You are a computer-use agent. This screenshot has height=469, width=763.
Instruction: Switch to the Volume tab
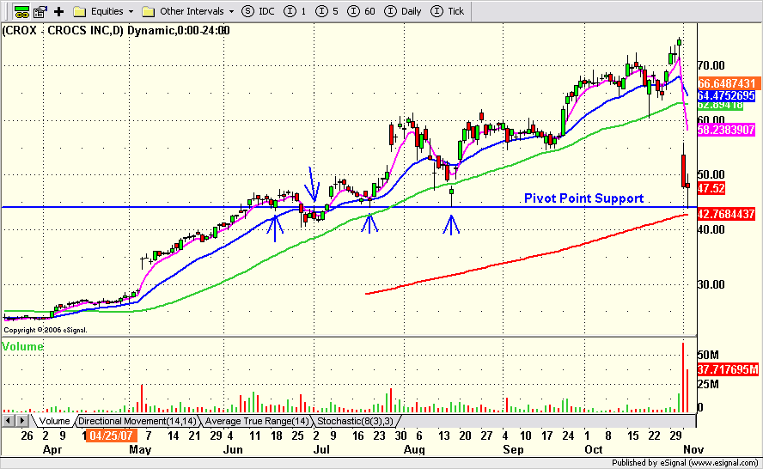click(54, 421)
